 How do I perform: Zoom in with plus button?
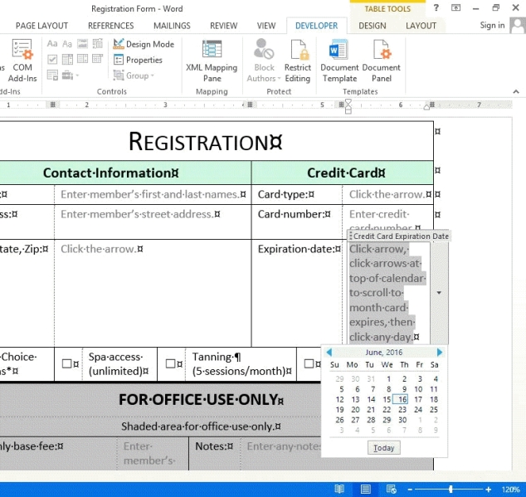tap(489, 490)
